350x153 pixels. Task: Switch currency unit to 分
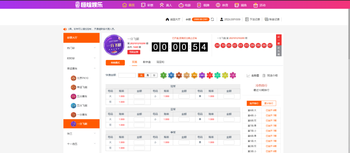click(154, 75)
